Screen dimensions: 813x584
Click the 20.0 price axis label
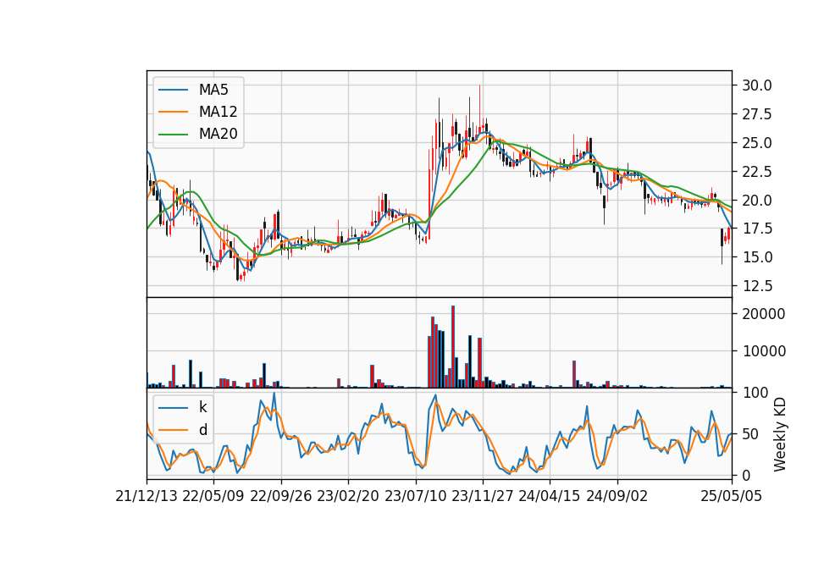tap(756, 200)
